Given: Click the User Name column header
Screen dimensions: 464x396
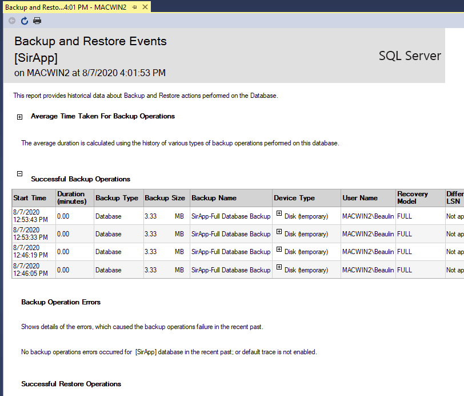Looking at the screenshot, I should point(360,198).
